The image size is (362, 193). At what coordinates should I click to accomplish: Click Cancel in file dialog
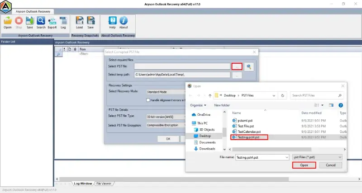331,165
